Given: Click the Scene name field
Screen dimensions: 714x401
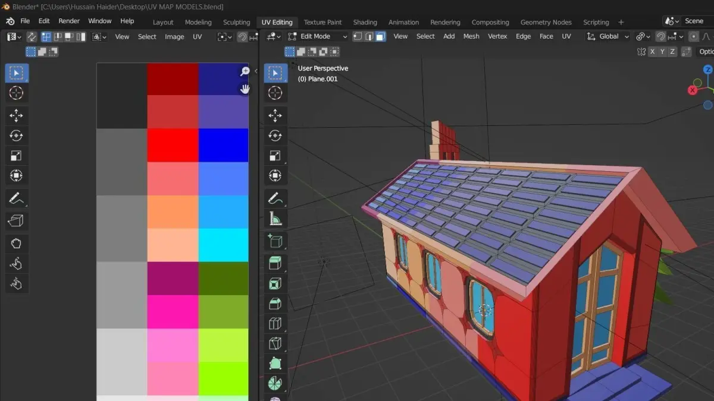Looking at the screenshot, I should pyautogui.click(x=698, y=21).
